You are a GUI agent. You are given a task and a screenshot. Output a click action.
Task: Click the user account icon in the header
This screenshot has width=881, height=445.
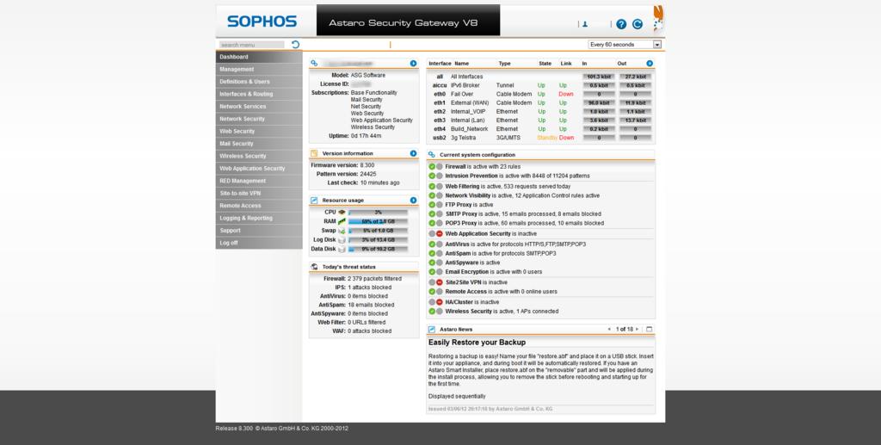tap(585, 24)
